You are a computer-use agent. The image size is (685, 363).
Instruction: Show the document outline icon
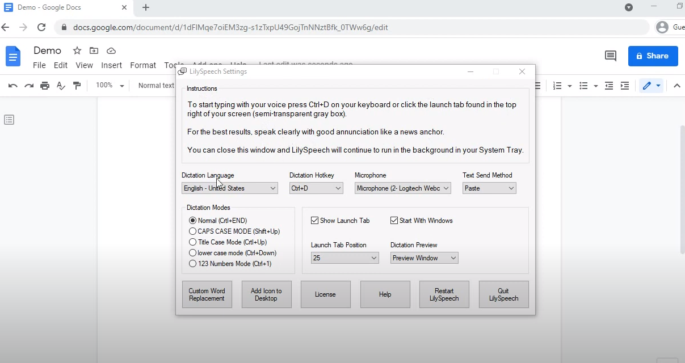point(9,120)
